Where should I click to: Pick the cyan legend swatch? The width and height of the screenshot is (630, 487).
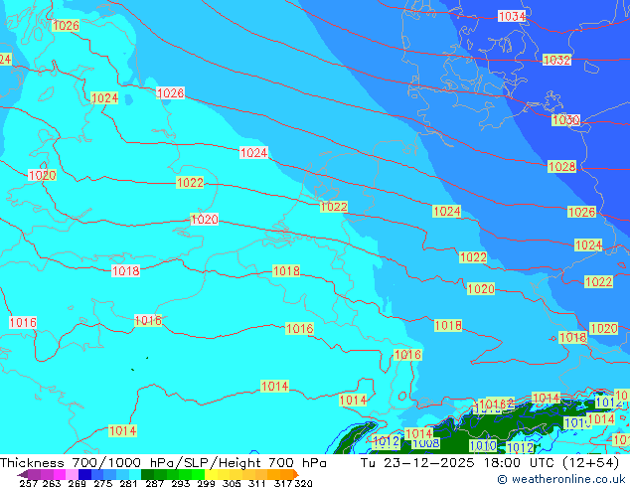pyautogui.click(x=135, y=474)
